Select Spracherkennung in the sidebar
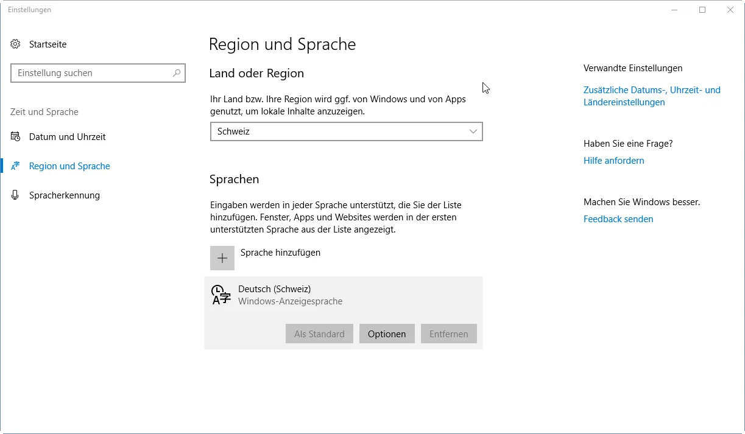The width and height of the screenshot is (745, 434). (64, 195)
